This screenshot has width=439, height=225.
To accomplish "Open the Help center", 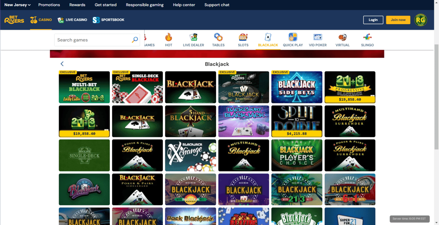I will (184, 5).
